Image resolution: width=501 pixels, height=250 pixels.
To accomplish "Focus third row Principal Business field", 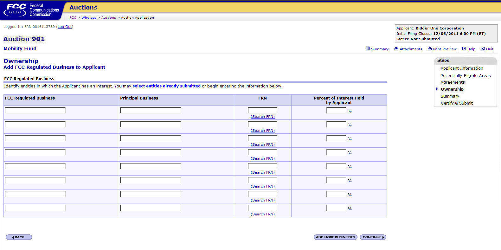I will (x=151, y=138).
